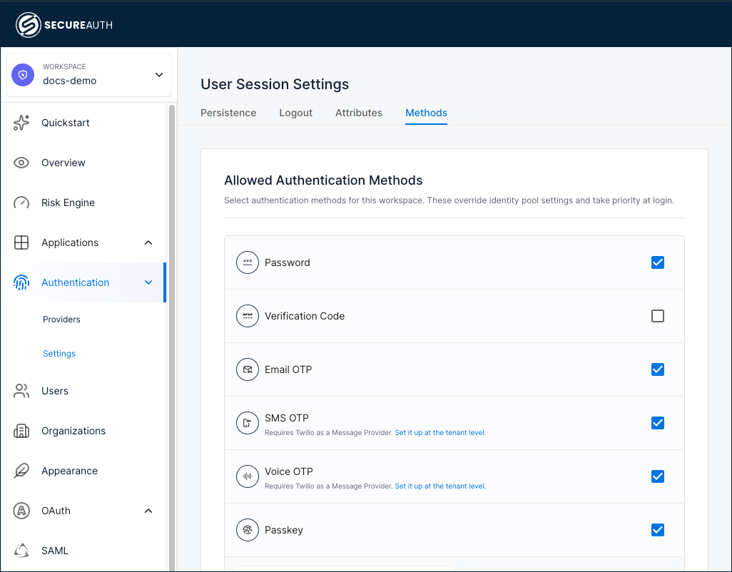
Task: Open the Overview sidebar item
Action: (63, 163)
